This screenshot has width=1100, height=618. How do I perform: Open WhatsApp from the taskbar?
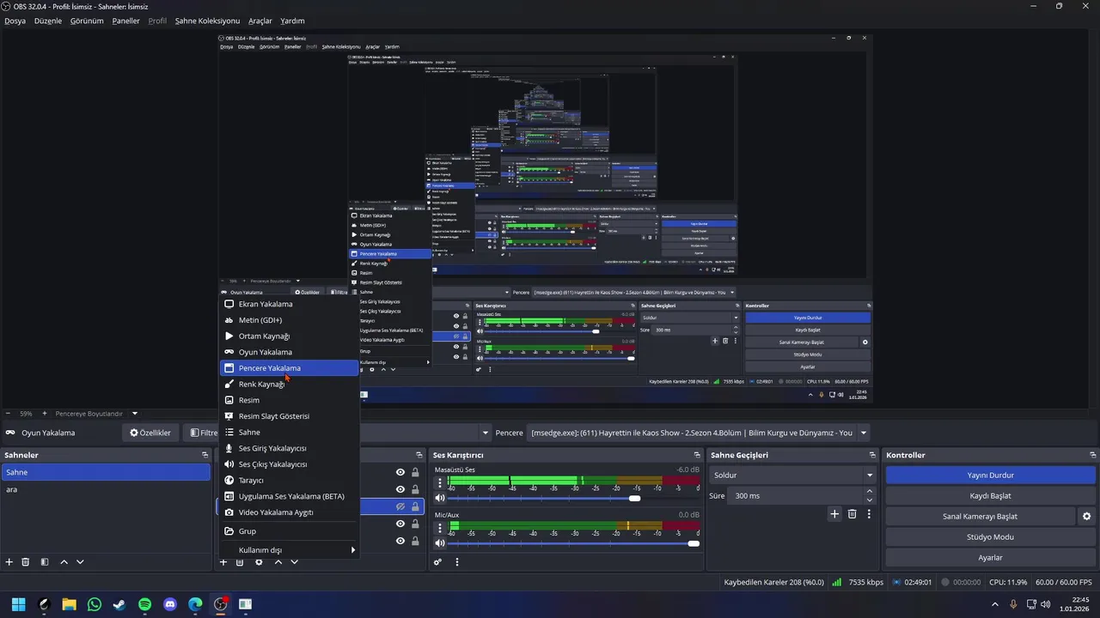pyautogui.click(x=95, y=604)
